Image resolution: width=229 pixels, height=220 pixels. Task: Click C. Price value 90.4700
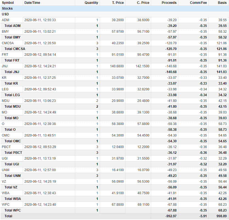pos(143,55)
